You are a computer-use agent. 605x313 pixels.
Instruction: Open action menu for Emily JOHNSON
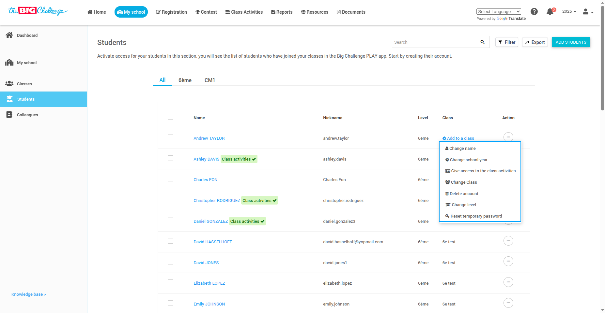point(508,303)
